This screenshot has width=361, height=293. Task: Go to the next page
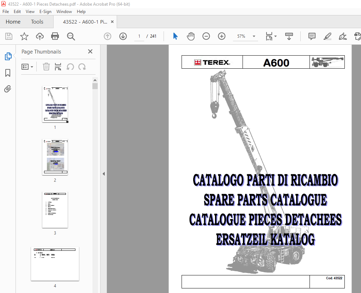(123, 36)
